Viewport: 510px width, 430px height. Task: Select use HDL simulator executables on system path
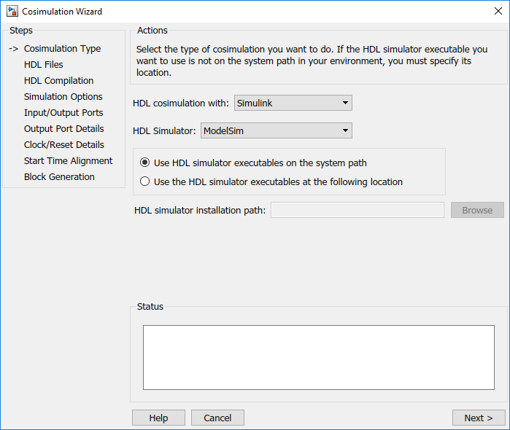(145, 163)
